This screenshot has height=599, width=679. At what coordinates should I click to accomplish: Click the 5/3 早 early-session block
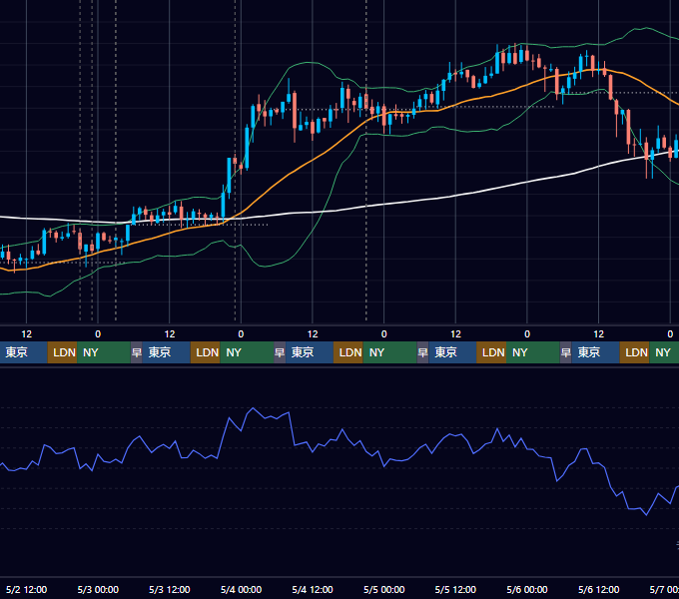pyautogui.click(x=137, y=352)
